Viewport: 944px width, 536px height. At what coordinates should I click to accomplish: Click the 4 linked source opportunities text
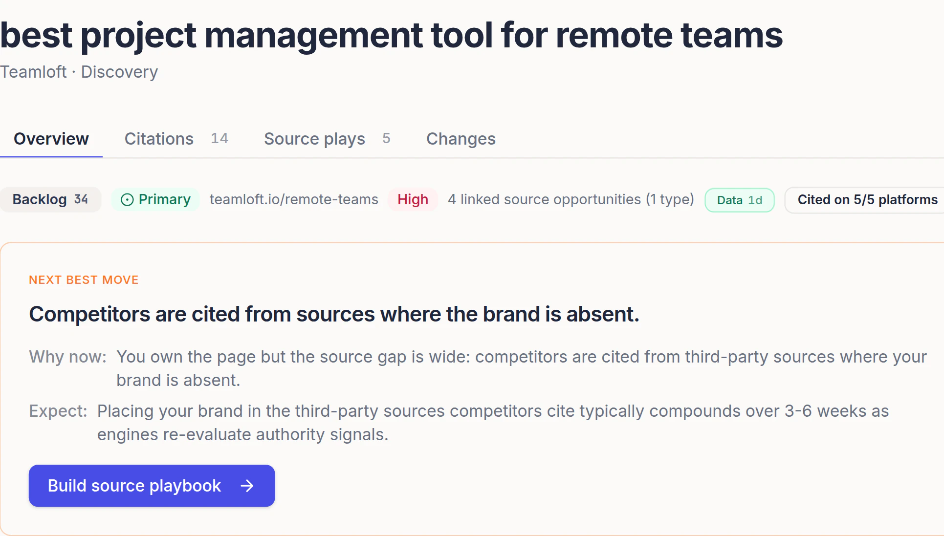(x=571, y=199)
